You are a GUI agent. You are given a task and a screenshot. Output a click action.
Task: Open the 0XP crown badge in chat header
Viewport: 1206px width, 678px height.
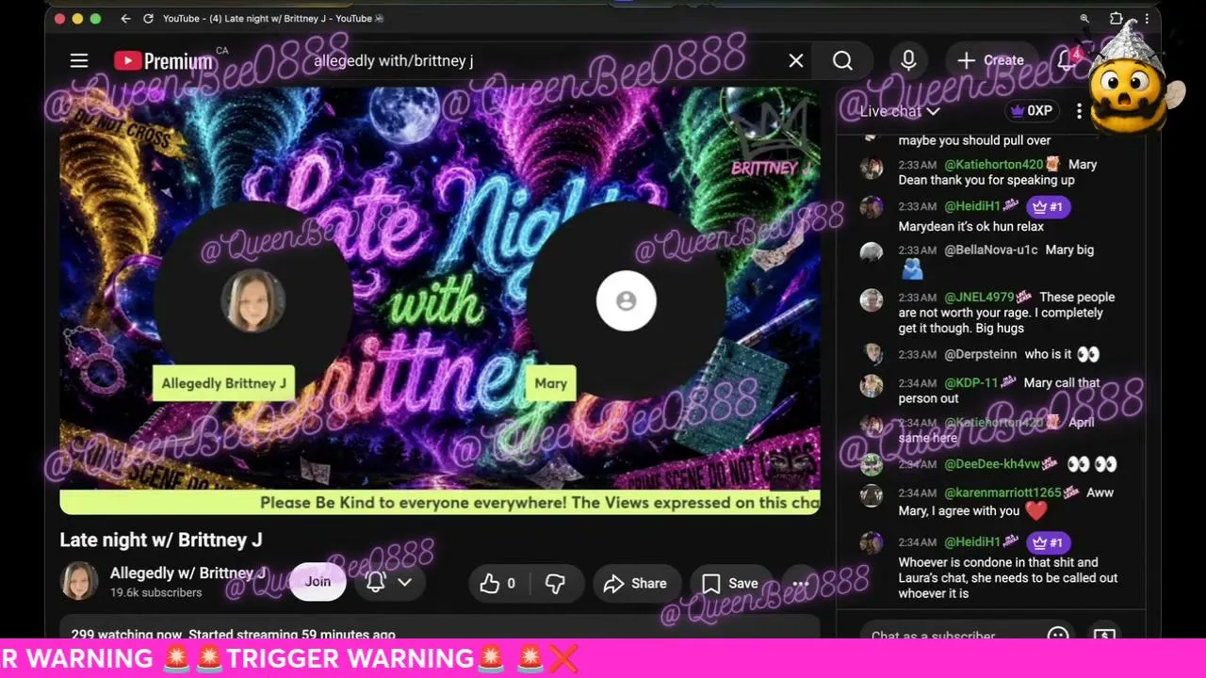(1032, 111)
